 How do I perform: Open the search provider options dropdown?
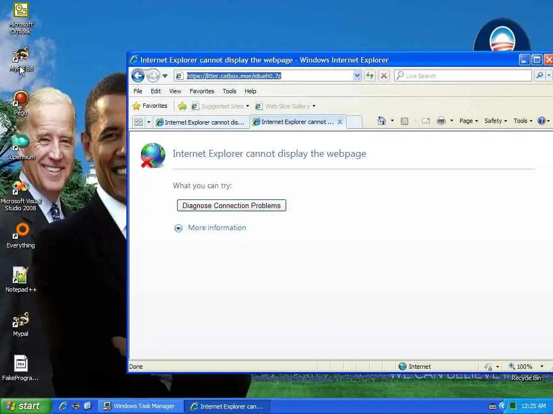tap(549, 75)
